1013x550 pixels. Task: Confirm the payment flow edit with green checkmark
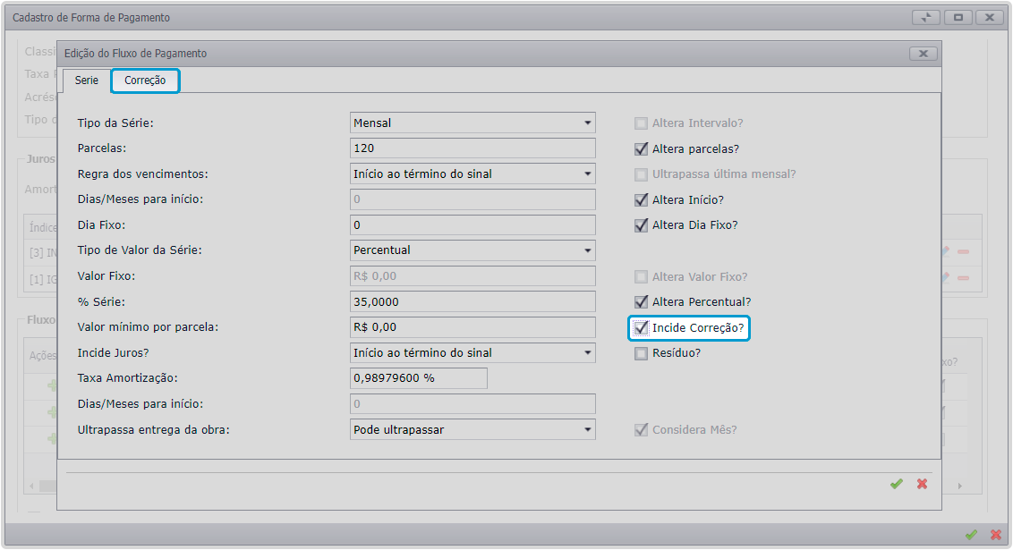(896, 484)
